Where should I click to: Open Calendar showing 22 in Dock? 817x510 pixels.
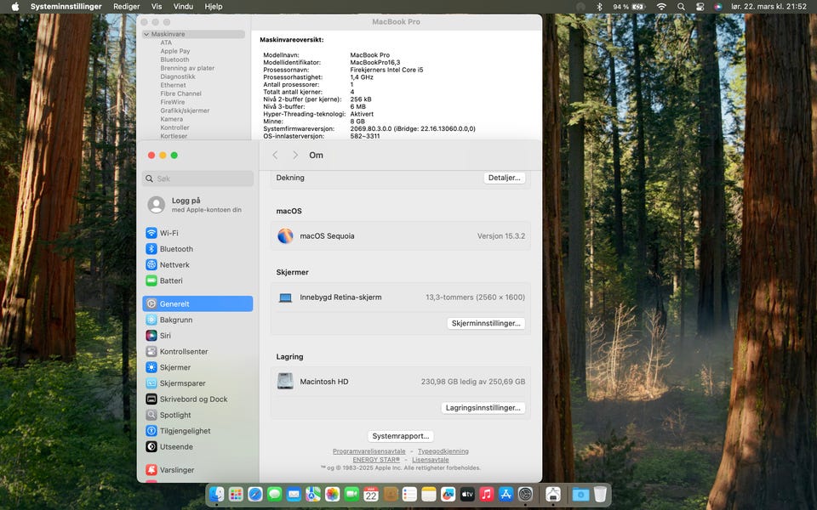[371, 494]
